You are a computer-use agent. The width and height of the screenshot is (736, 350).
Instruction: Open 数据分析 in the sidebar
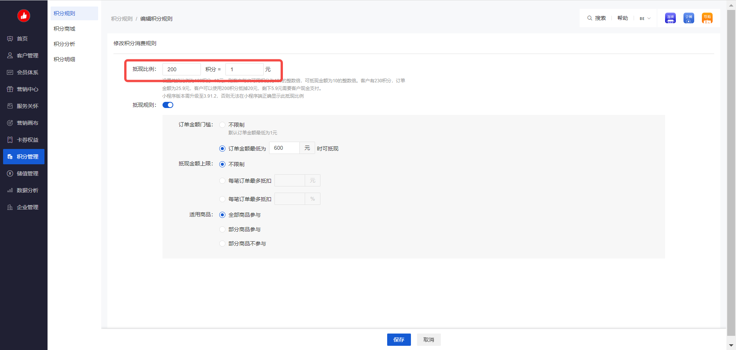27,190
